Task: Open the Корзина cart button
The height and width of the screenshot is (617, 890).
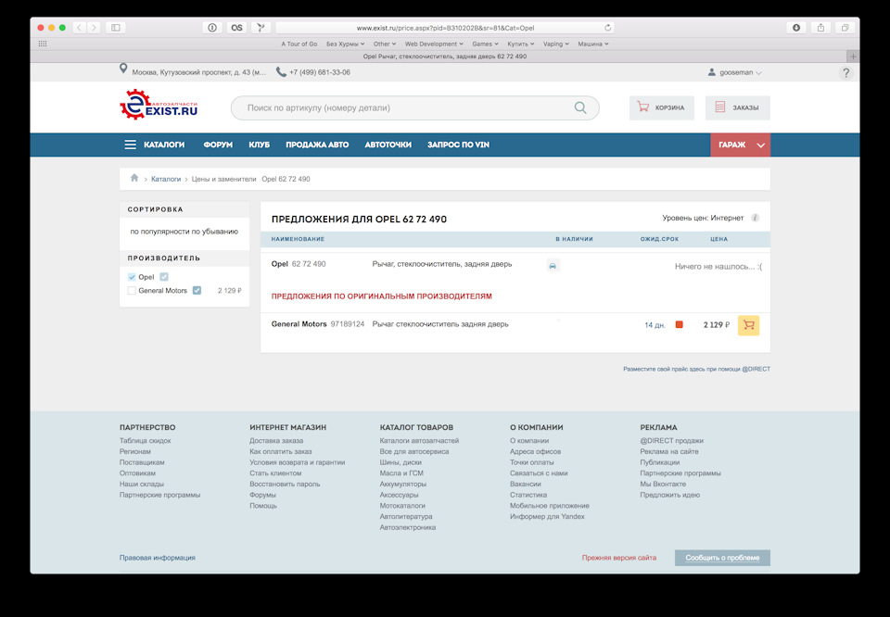Action: point(661,107)
